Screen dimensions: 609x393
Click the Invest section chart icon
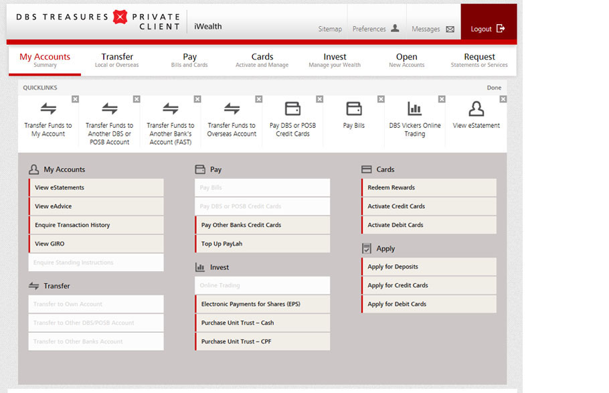point(200,267)
